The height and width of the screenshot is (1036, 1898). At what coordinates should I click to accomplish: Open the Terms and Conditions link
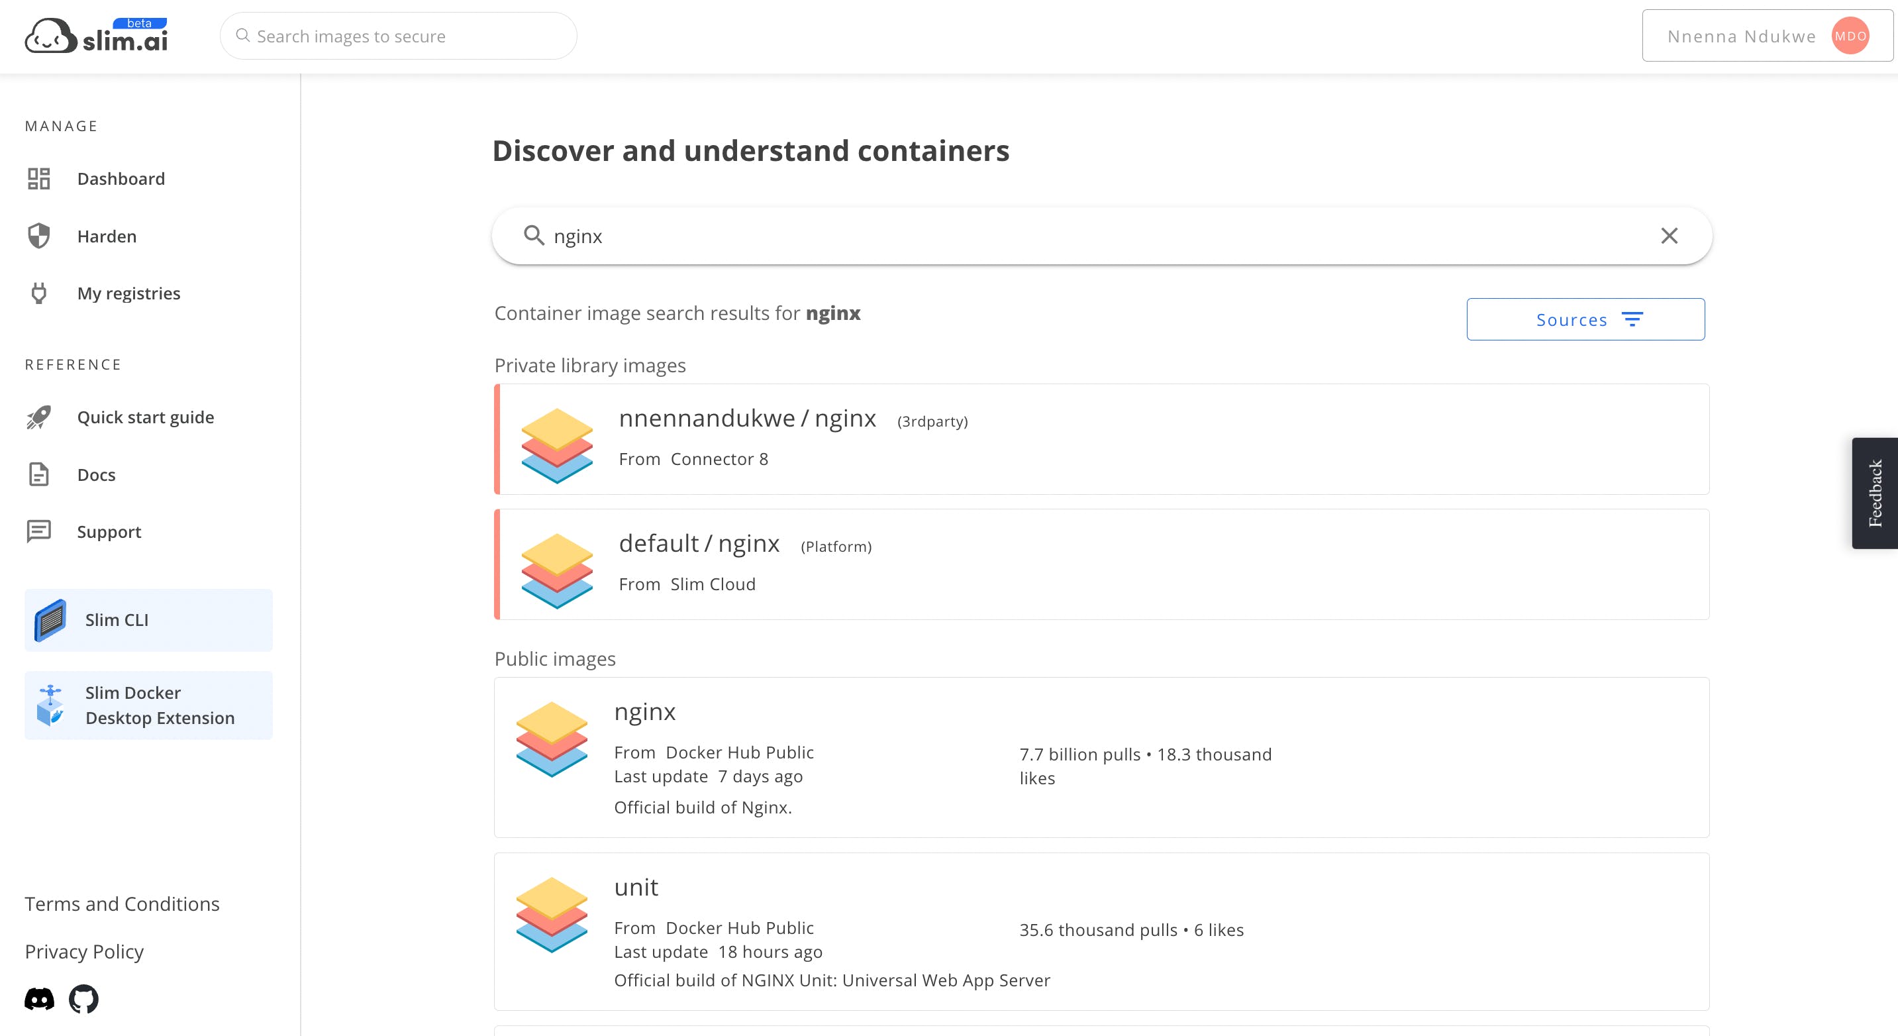coord(123,904)
